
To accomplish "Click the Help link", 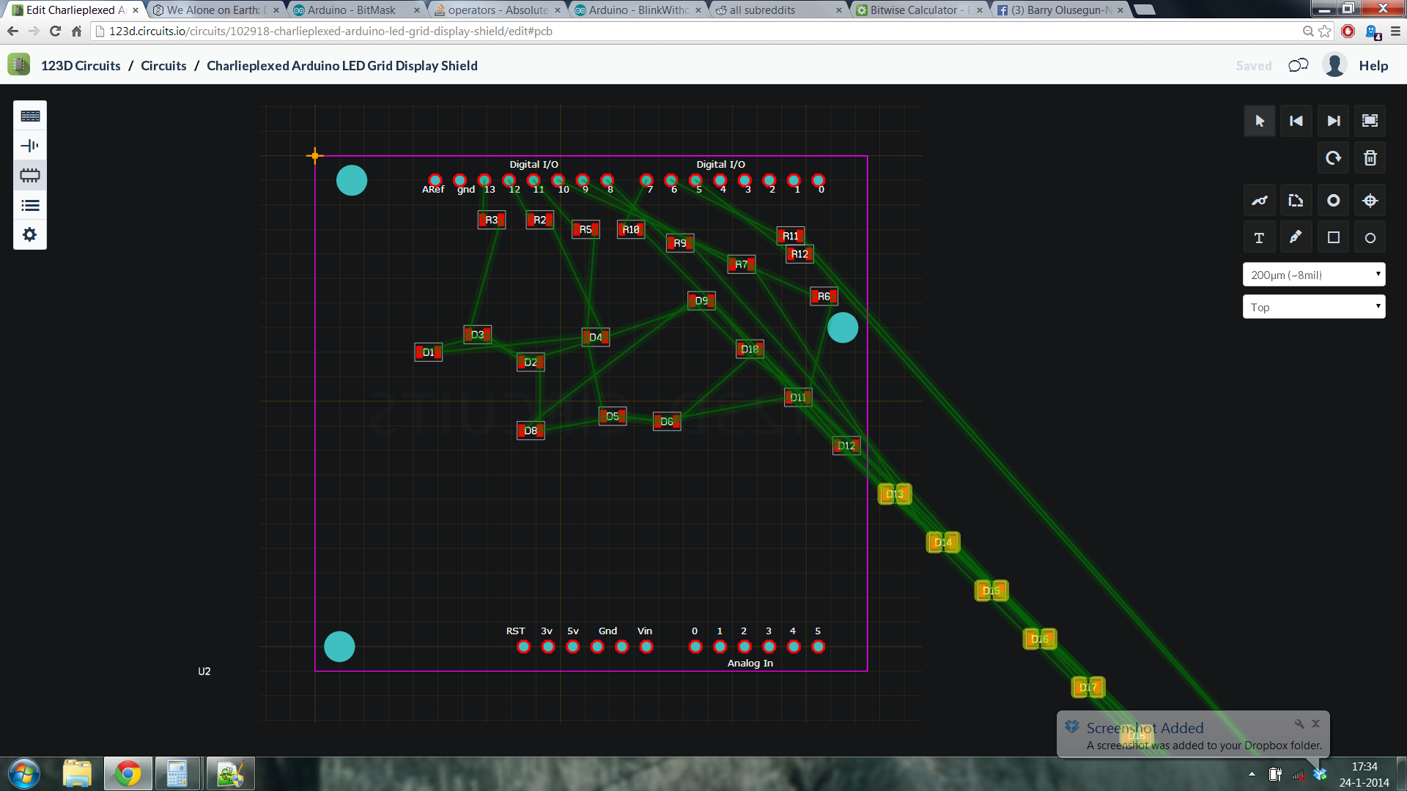I will coord(1373,65).
